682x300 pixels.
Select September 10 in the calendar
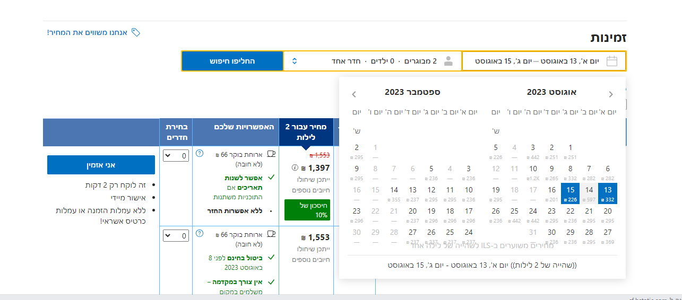click(x=469, y=193)
